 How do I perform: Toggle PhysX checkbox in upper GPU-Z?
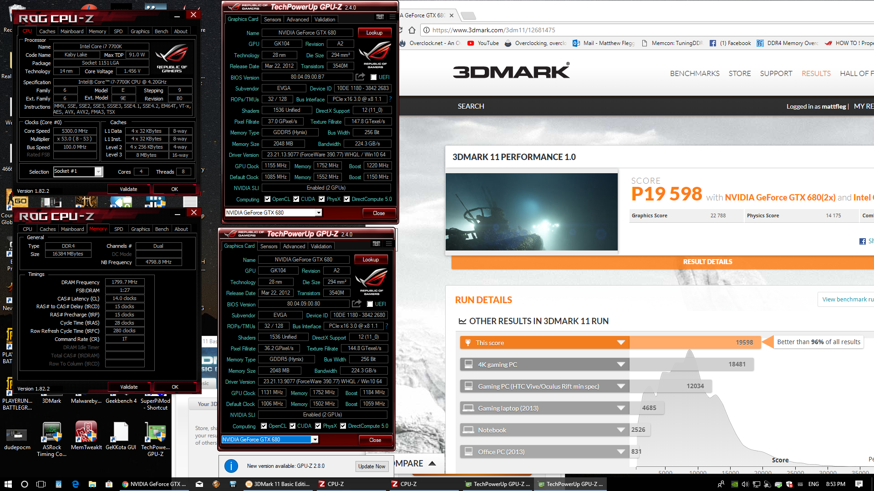321,199
